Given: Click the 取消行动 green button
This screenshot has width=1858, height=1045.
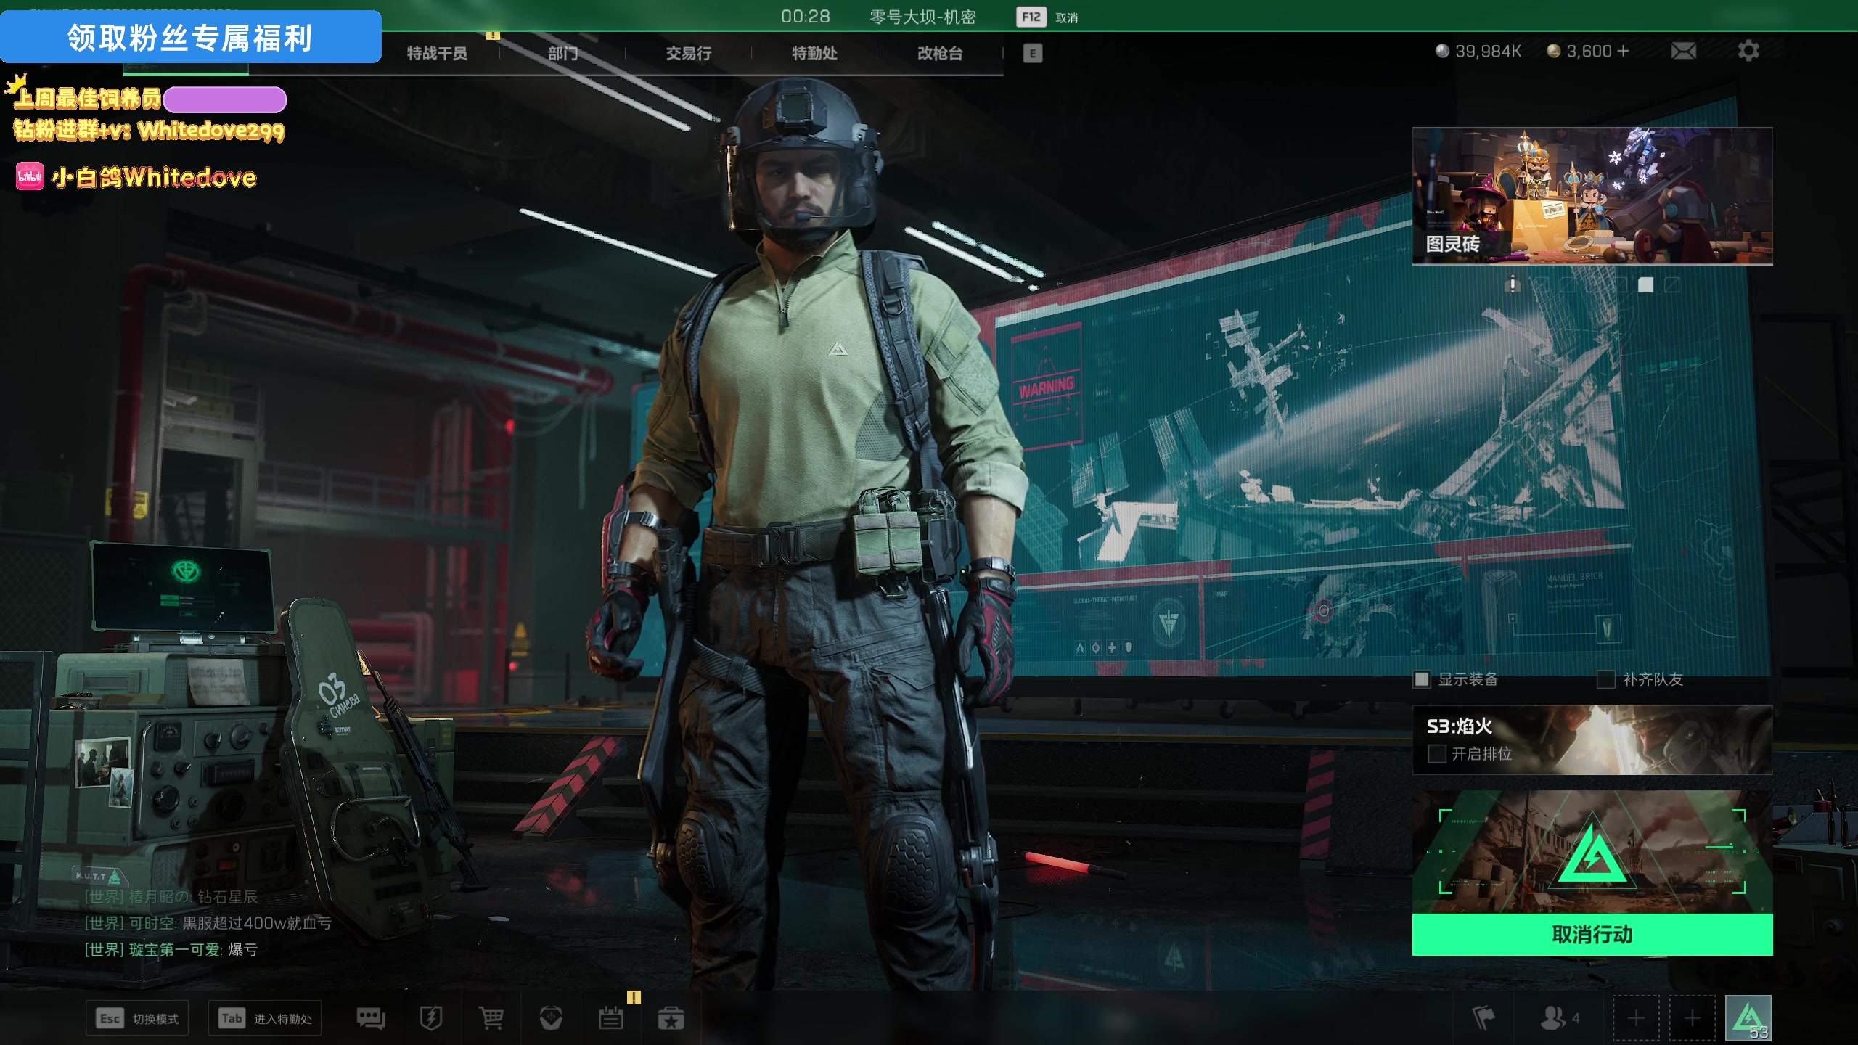Looking at the screenshot, I should [1592, 935].
